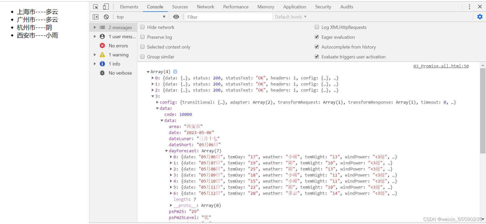Viewport: 486px width, 224px height.
Task: Select the messages list icon
Action: tap(102, 27)
